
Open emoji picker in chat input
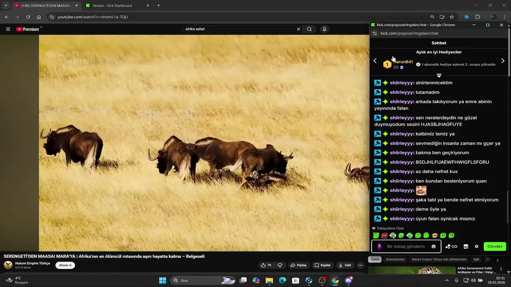tap(434, 246)
